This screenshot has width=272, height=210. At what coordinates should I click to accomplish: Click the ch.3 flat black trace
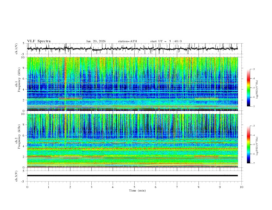[132, 176]
